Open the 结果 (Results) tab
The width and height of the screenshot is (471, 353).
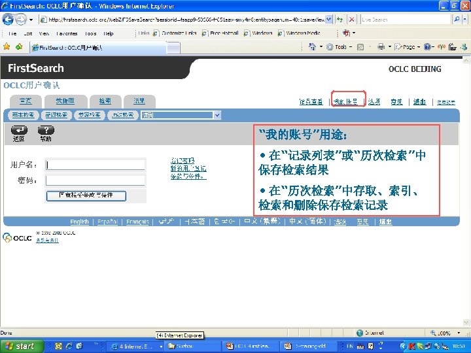click(x=139, y=101)
